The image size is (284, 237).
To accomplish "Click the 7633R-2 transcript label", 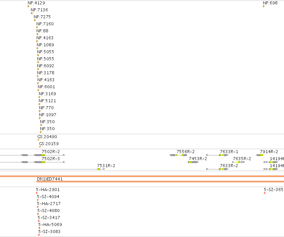I will click(229, 166).
